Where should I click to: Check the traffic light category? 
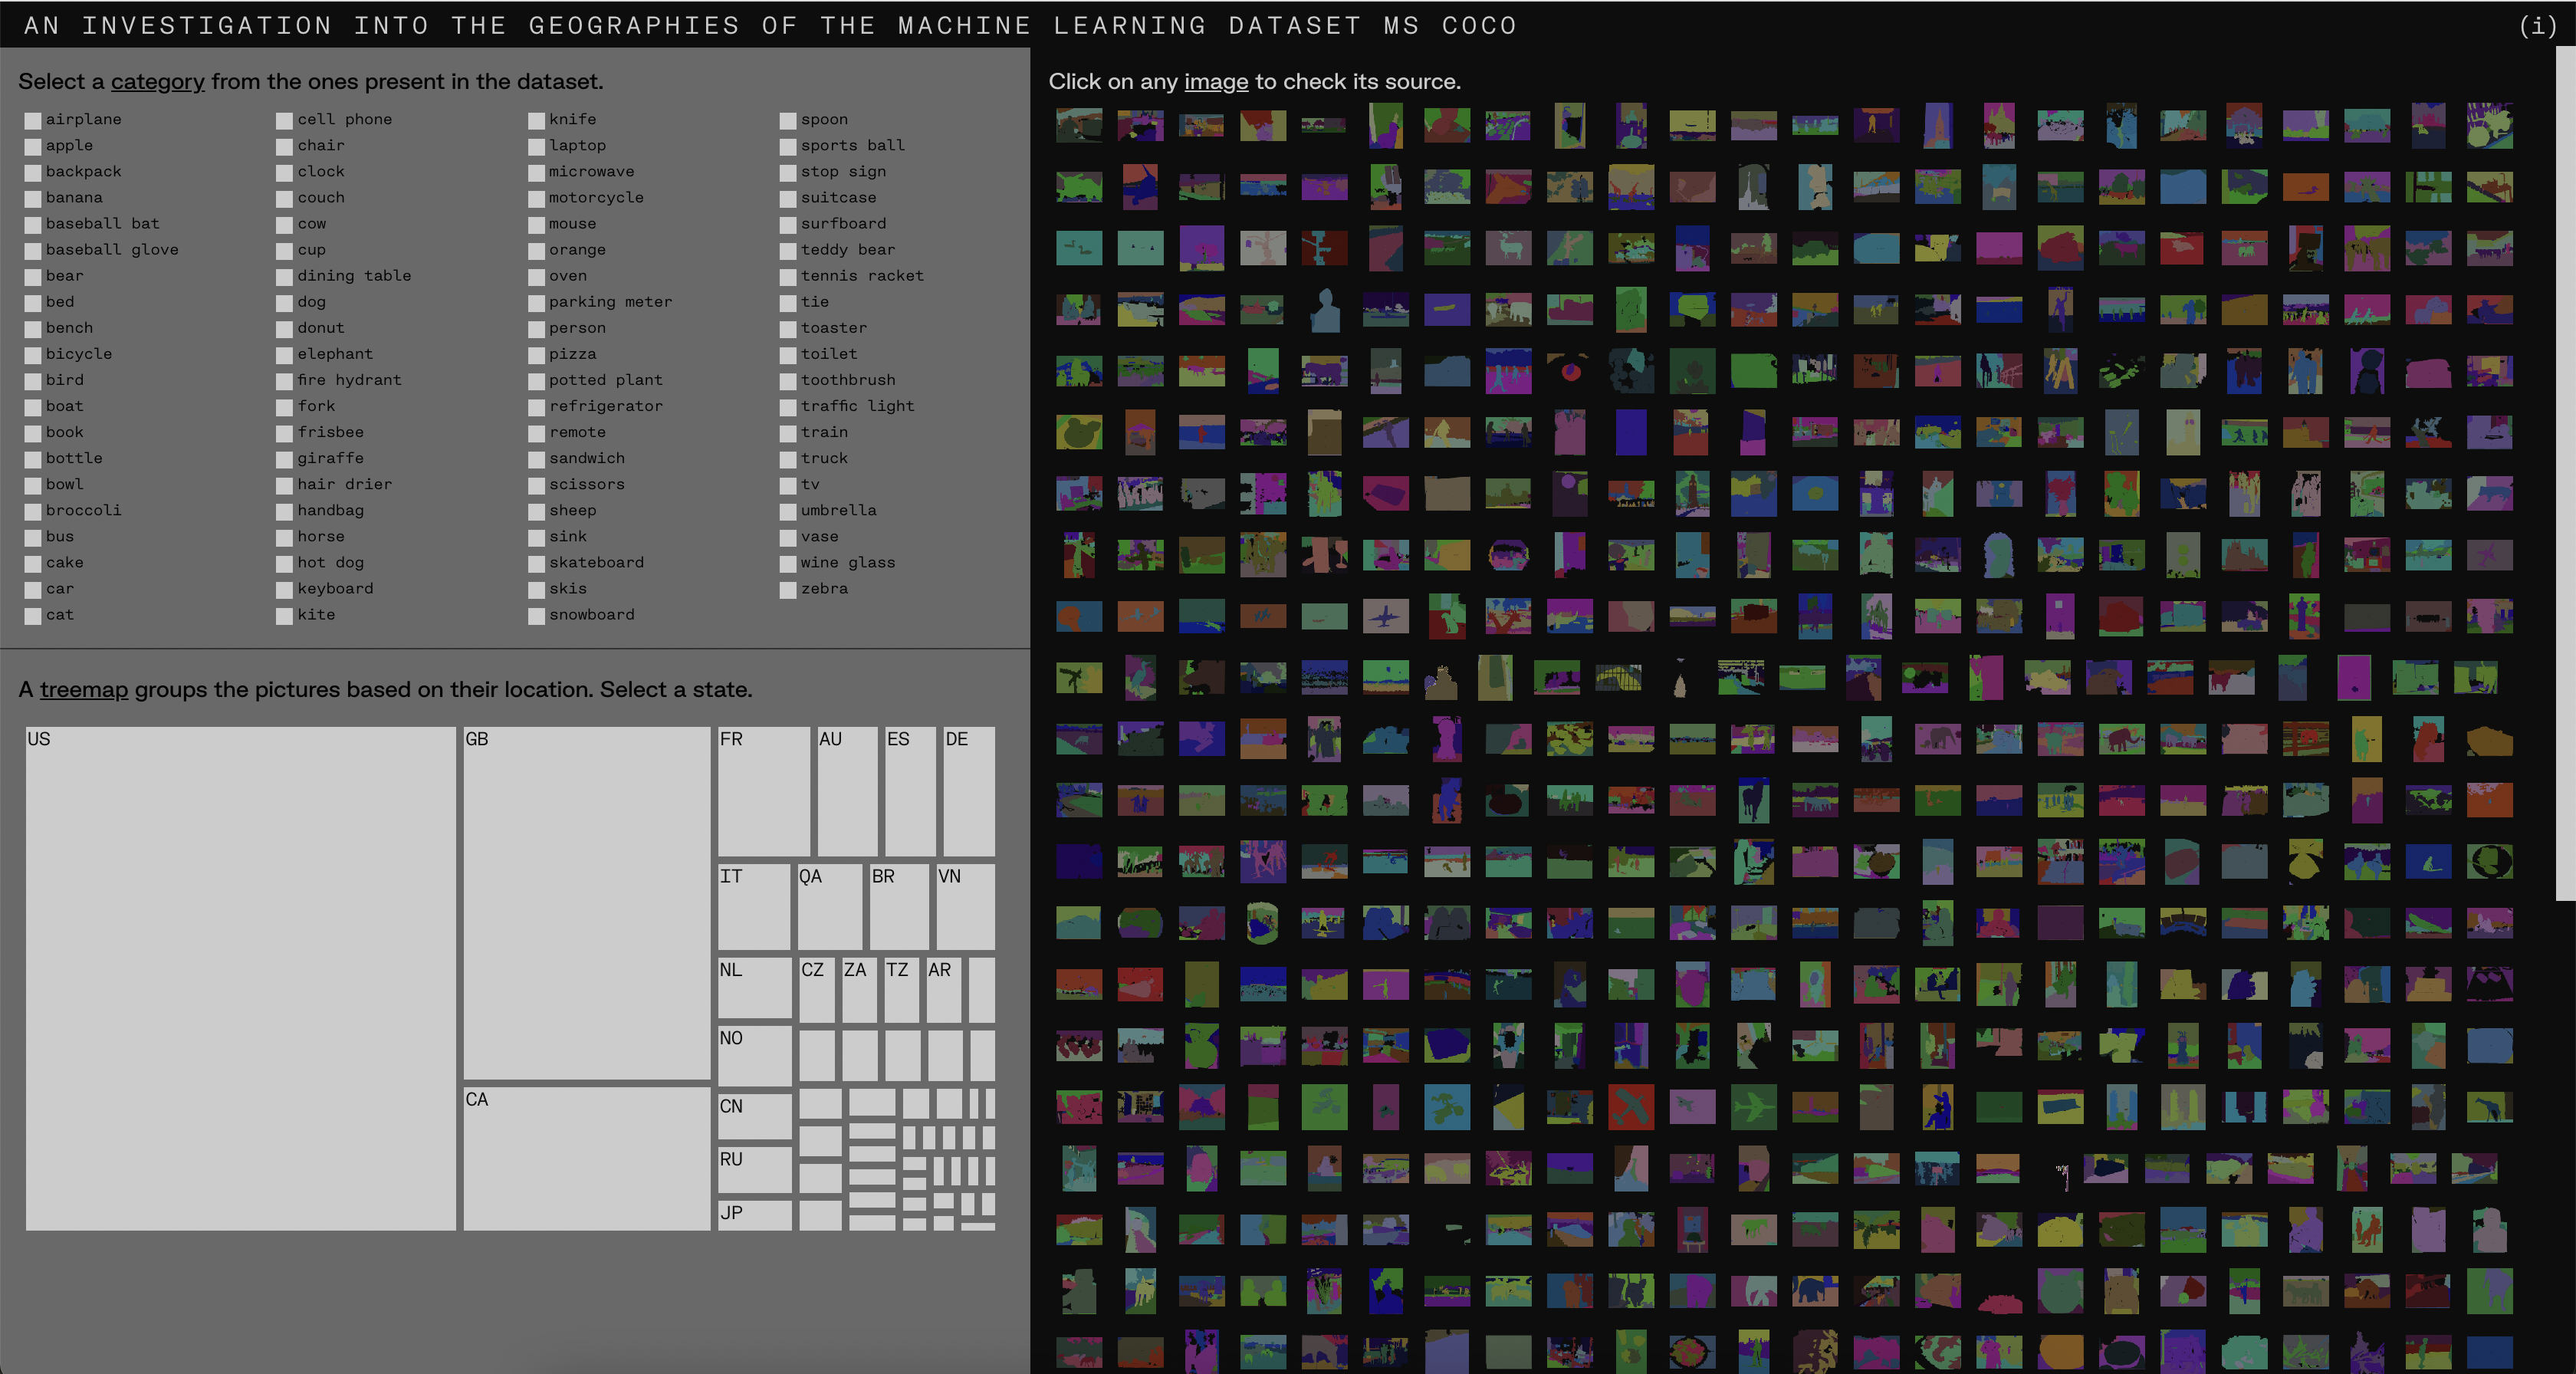click(x=788, y=407)
